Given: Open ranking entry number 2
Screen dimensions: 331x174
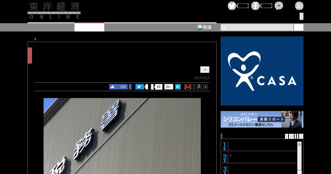Looking at the screenshot, I should click(260, 158).
